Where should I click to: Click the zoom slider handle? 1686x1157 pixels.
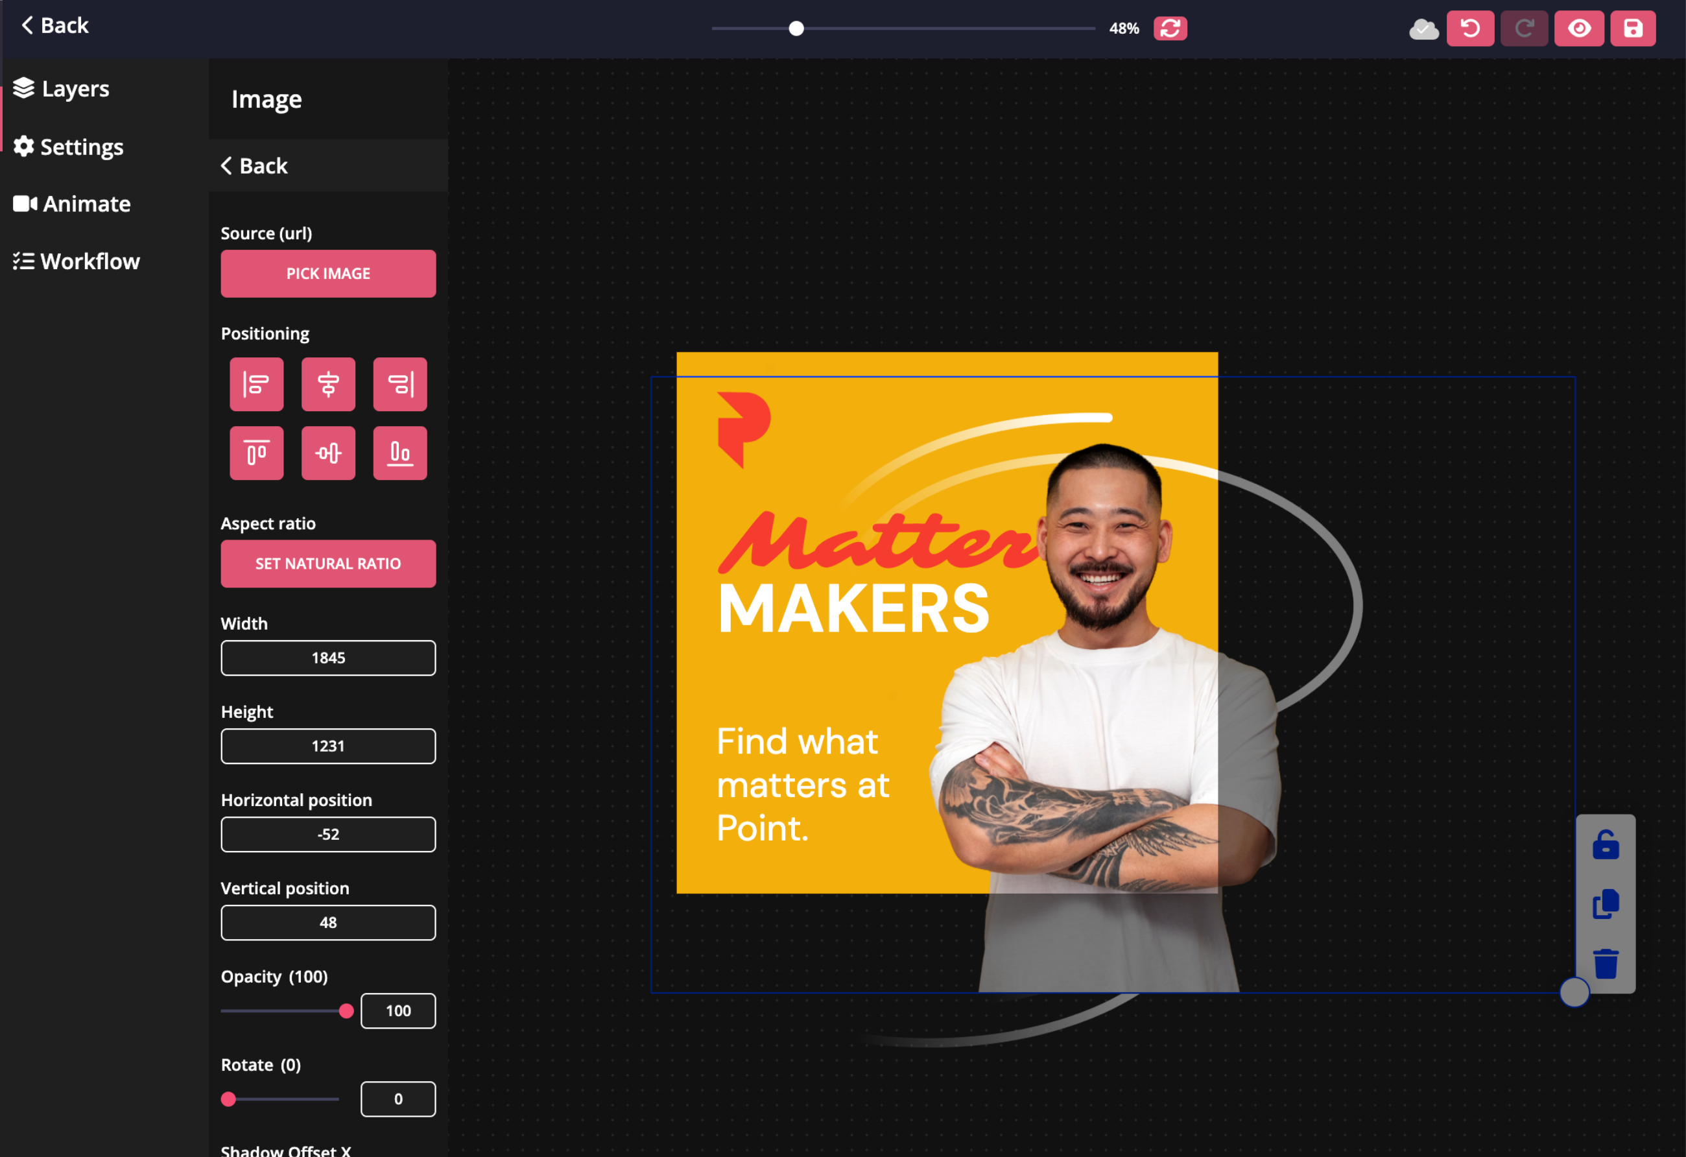[x=796, y=29]
